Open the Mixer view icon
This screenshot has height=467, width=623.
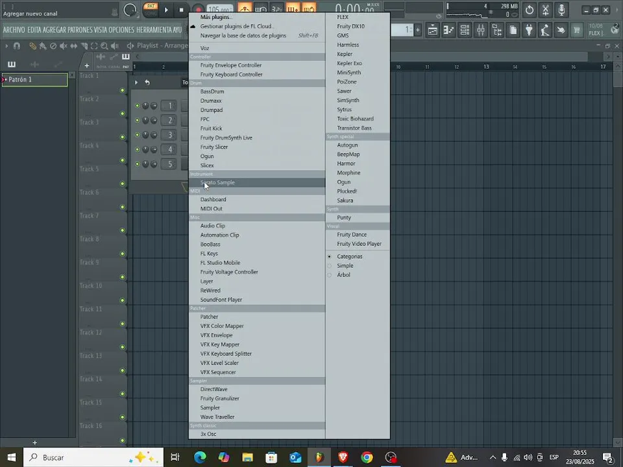(x=481, y=30)
